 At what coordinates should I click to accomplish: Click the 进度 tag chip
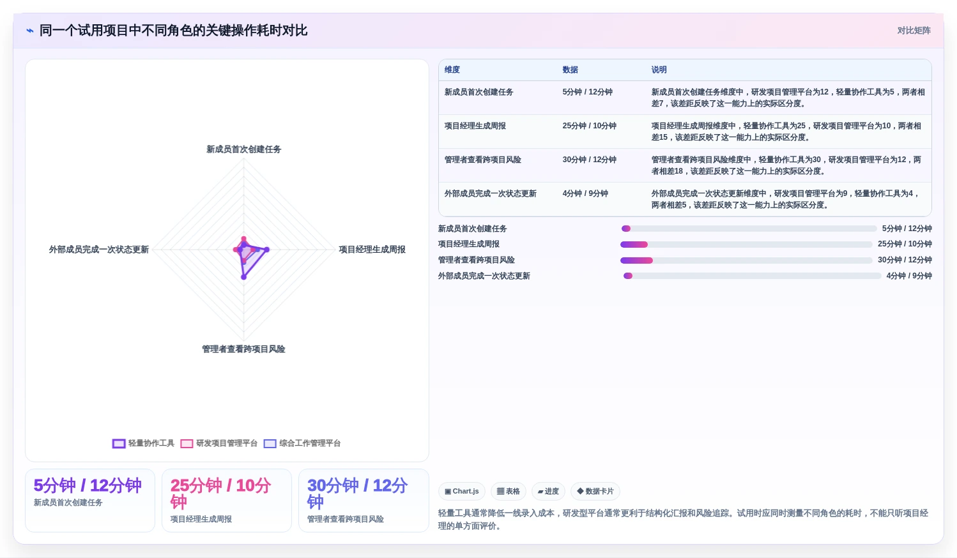[x=548, y=491]
